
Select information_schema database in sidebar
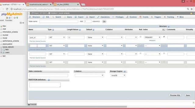pos(10,32)
